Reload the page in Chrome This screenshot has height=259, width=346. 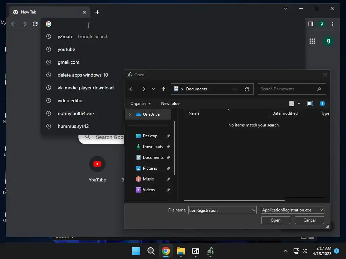click(x=35, y=24)
